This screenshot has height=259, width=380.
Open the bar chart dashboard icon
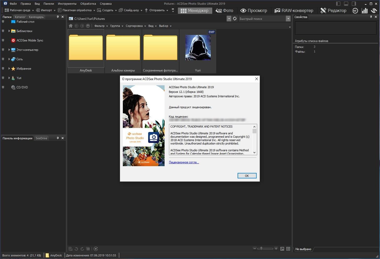pos(364,10)
